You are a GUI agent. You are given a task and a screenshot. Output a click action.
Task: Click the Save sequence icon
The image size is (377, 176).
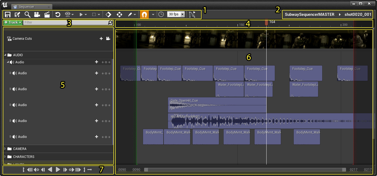point(8,15)
